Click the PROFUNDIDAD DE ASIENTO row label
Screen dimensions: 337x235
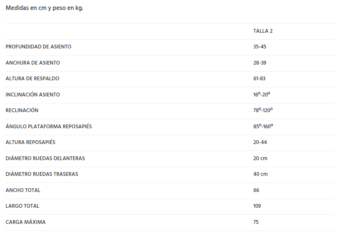(39, 47)
